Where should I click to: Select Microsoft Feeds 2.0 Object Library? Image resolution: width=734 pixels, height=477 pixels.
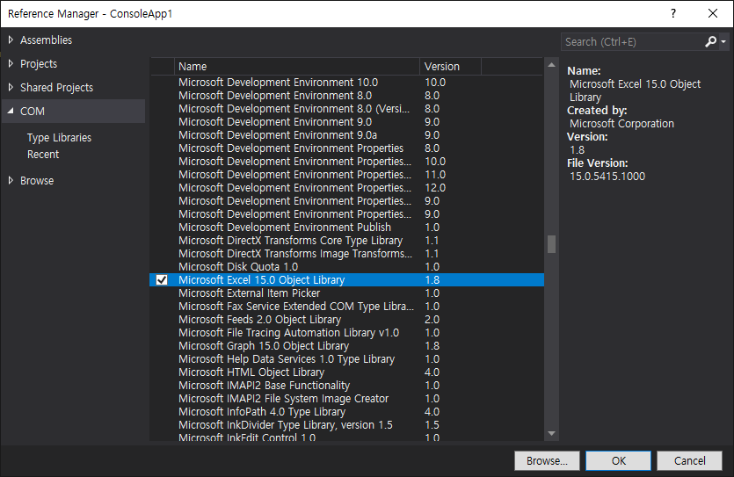pos(346,320)
